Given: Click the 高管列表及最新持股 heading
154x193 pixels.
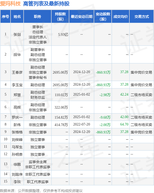Looking at the screenshot, I should (x=46, y=4).
